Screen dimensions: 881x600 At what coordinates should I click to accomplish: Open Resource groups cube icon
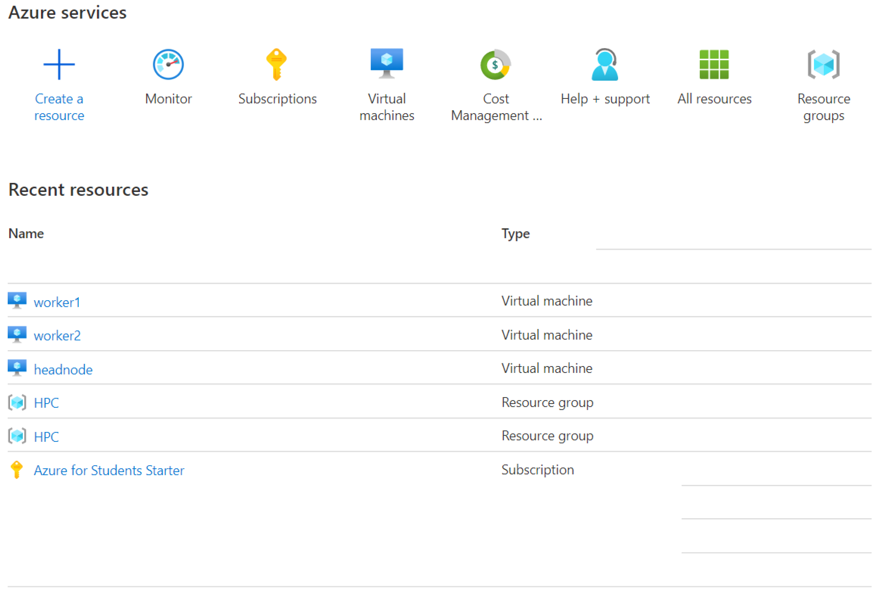coord(824,64)
